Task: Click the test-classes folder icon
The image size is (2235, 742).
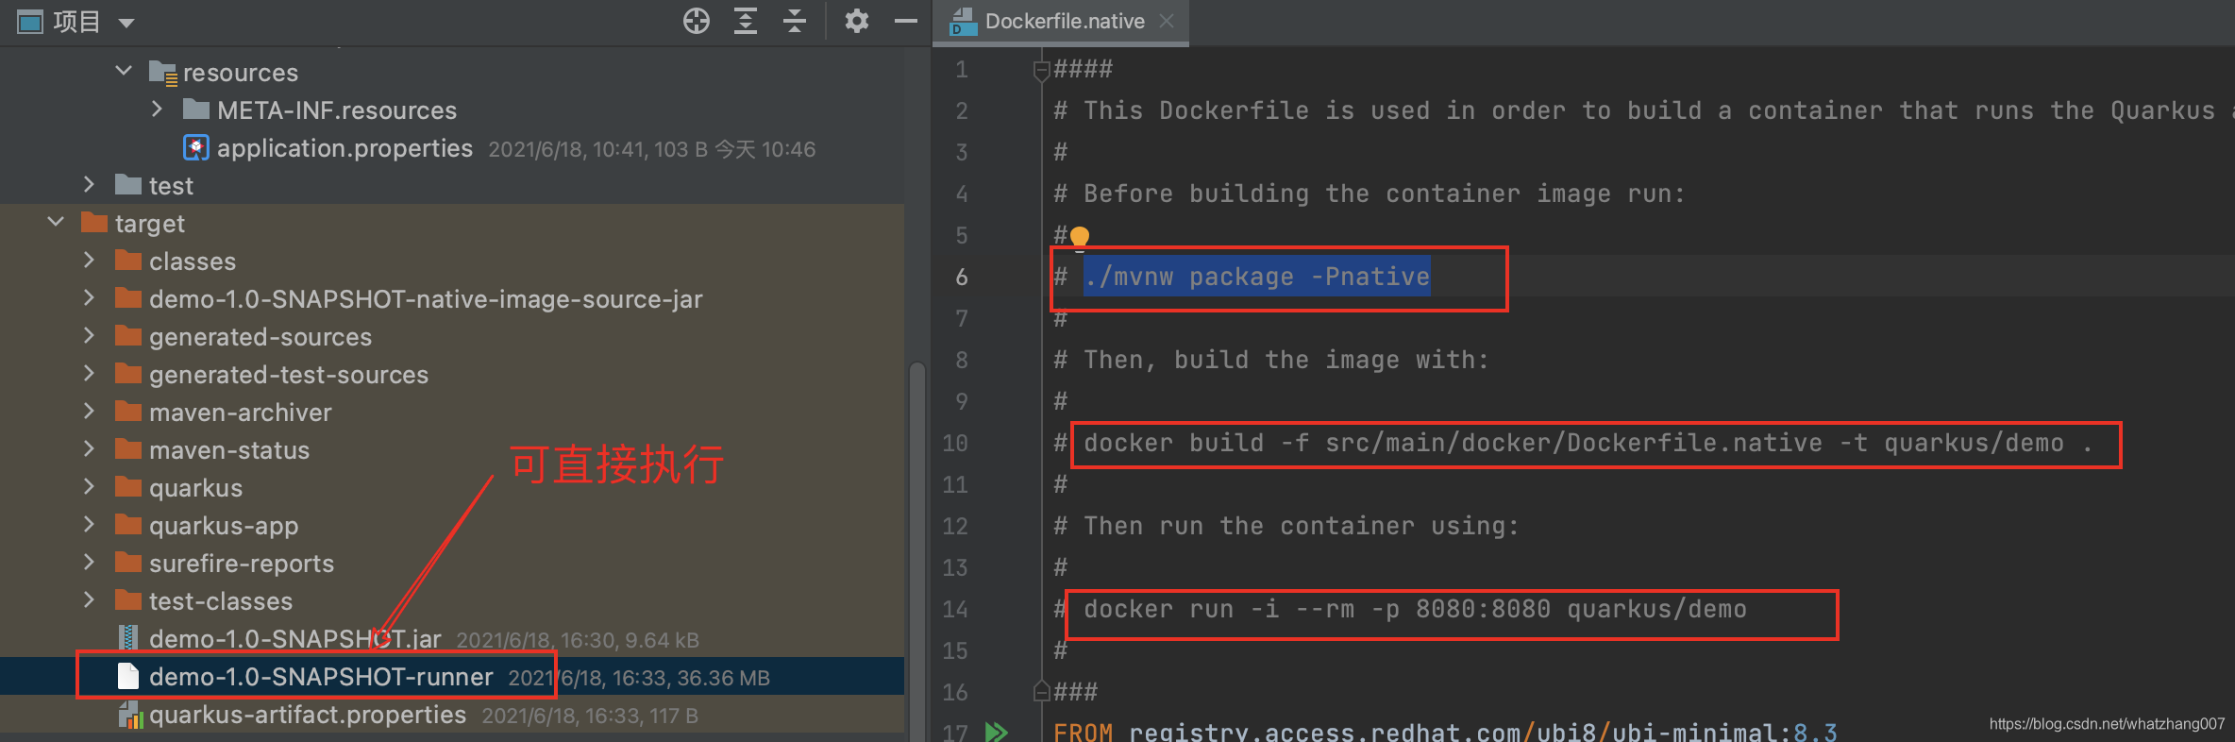Action: point(128,600)
